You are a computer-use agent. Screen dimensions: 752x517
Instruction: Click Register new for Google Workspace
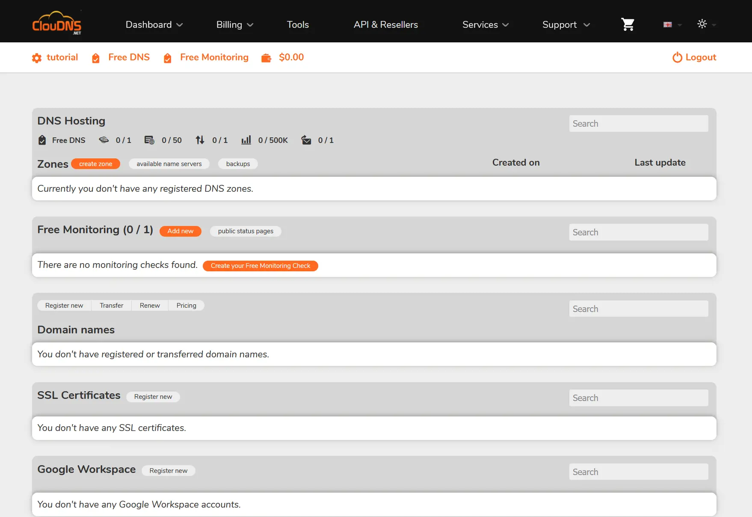[168, 471]
